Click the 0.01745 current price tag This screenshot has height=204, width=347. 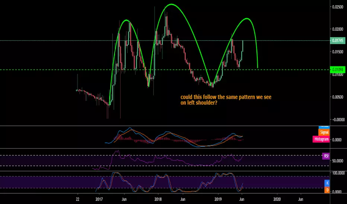(x=337, y=40)
